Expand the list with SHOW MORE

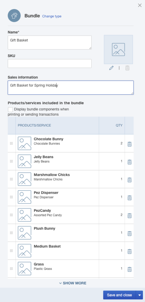pos(73,283)
